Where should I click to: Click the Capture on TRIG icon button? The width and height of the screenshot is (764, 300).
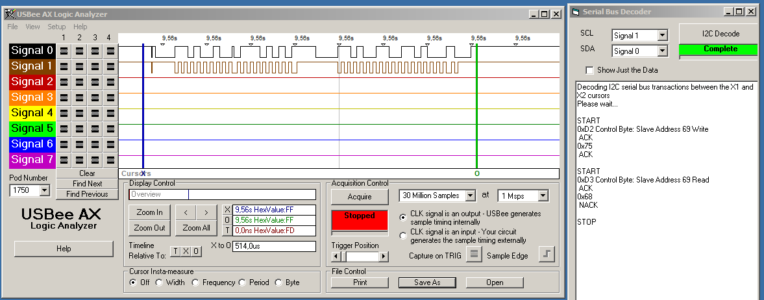[474, 255]
